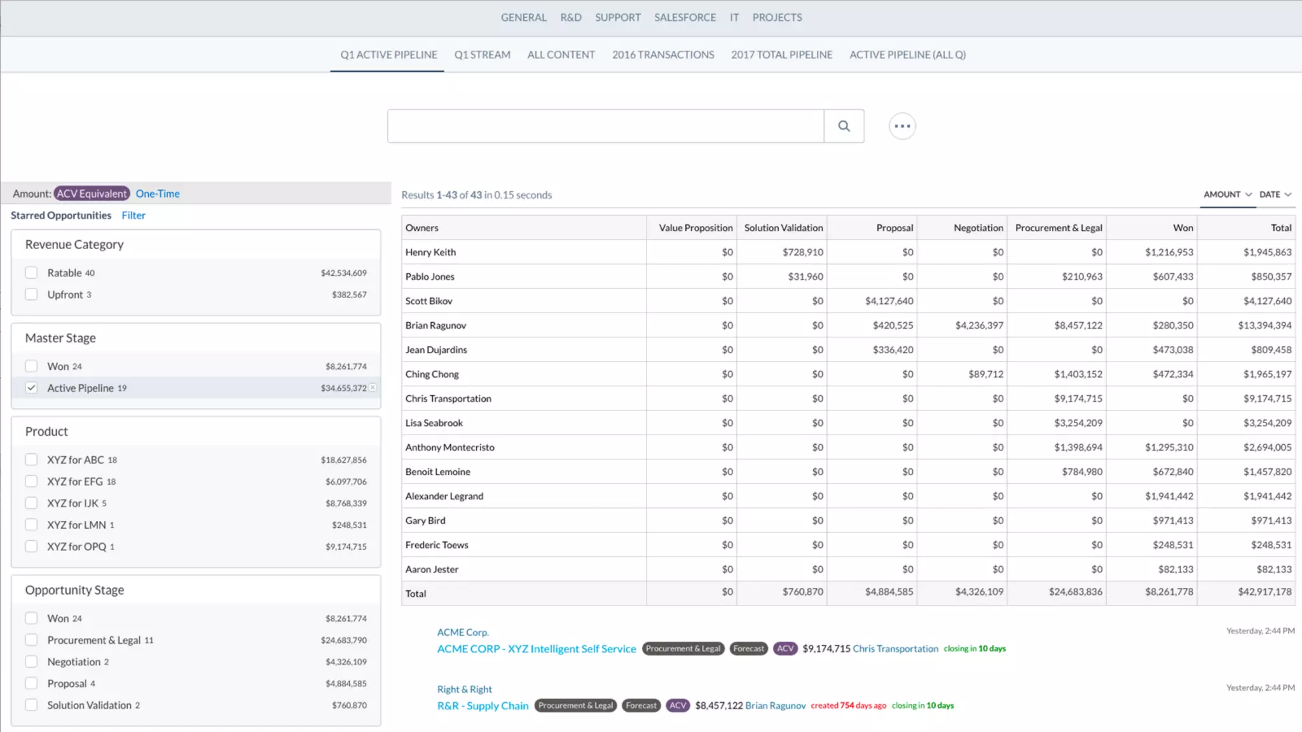Open the three-dots more options menu

(902, 126)
